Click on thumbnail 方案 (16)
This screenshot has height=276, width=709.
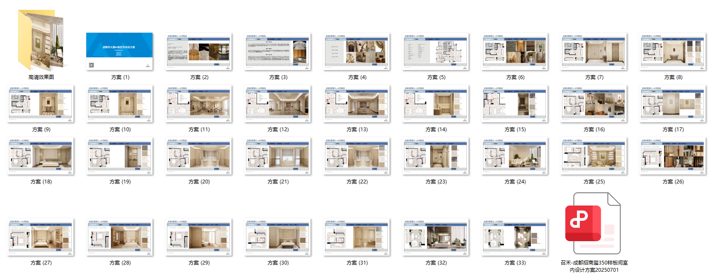point(594,104)
